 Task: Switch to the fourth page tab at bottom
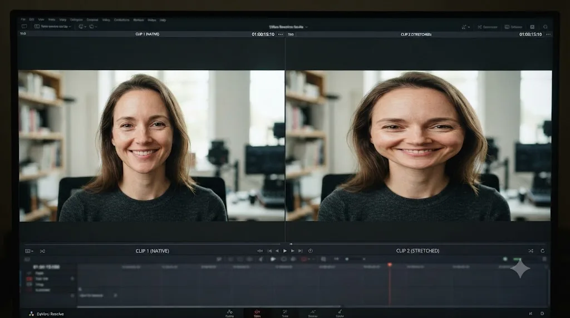313,314
